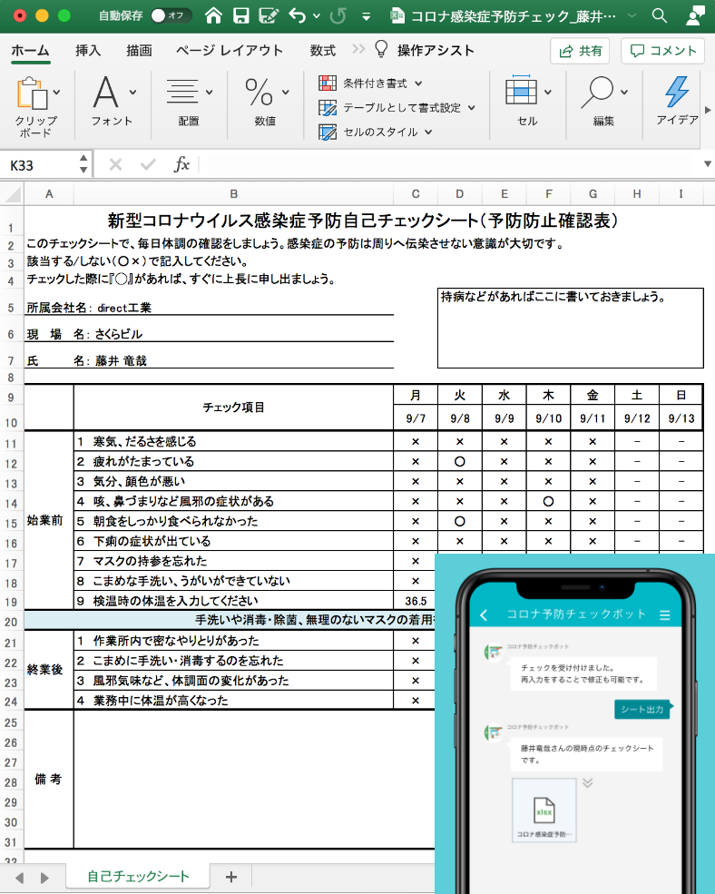Select row 15 header
The image size is (715, 894).
(12, 524)
